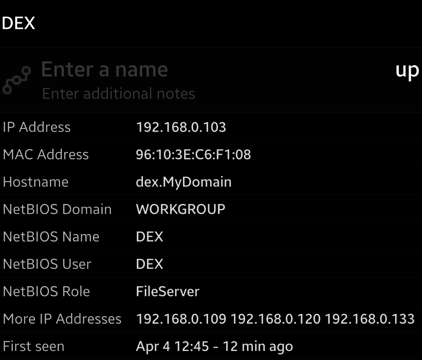Viewport: 422px width, 360px height.
Task: Tap the network device type icon
Action: (x=16, y=80)
